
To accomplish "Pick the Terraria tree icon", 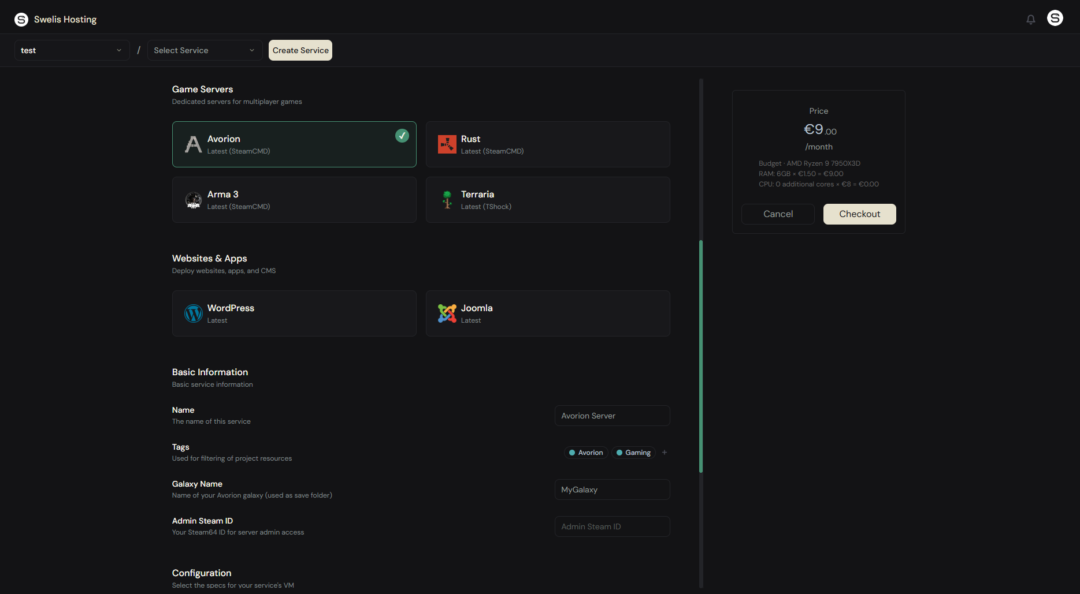I will (x=447, y=200).
